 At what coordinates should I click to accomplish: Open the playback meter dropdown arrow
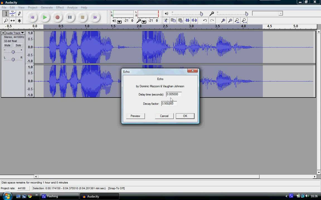click(119, 22)
